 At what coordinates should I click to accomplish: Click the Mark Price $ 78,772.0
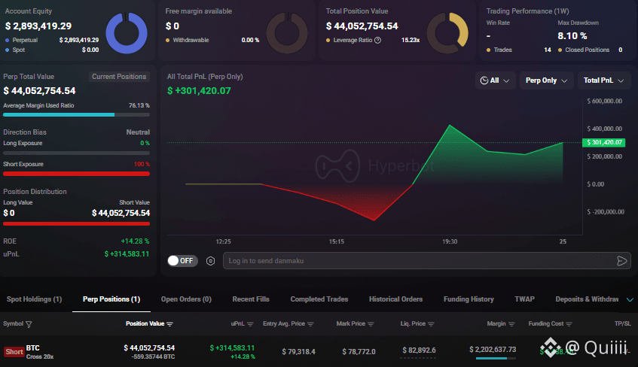point(359,351)
